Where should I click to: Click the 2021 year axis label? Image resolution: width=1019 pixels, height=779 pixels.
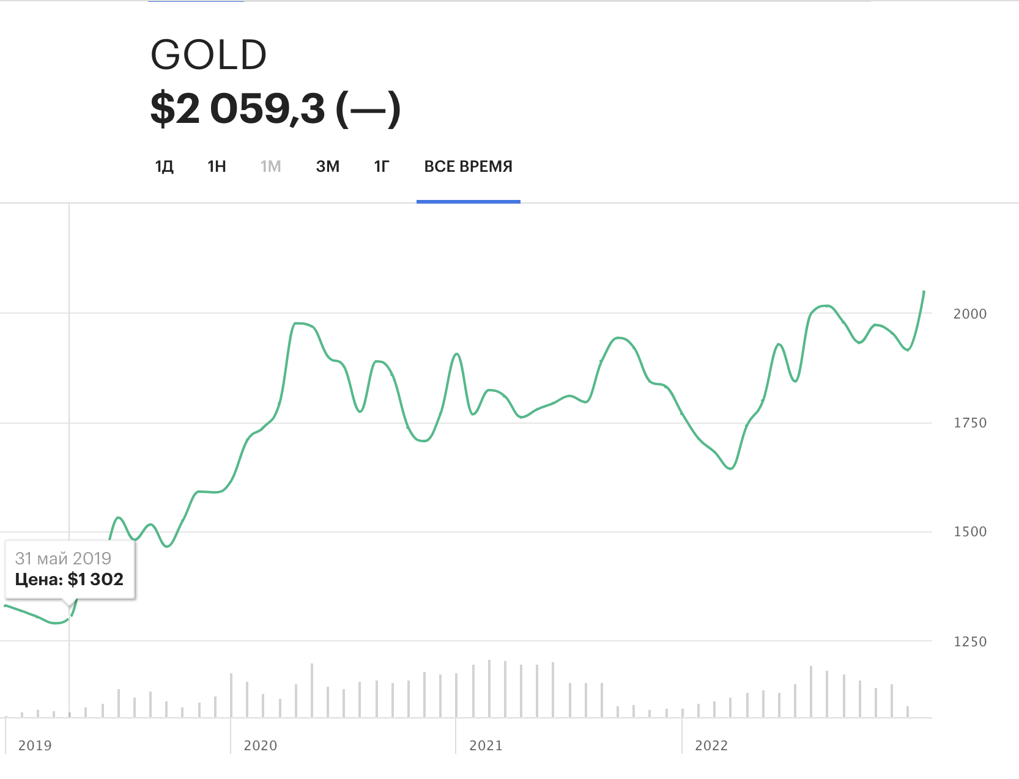486,745
